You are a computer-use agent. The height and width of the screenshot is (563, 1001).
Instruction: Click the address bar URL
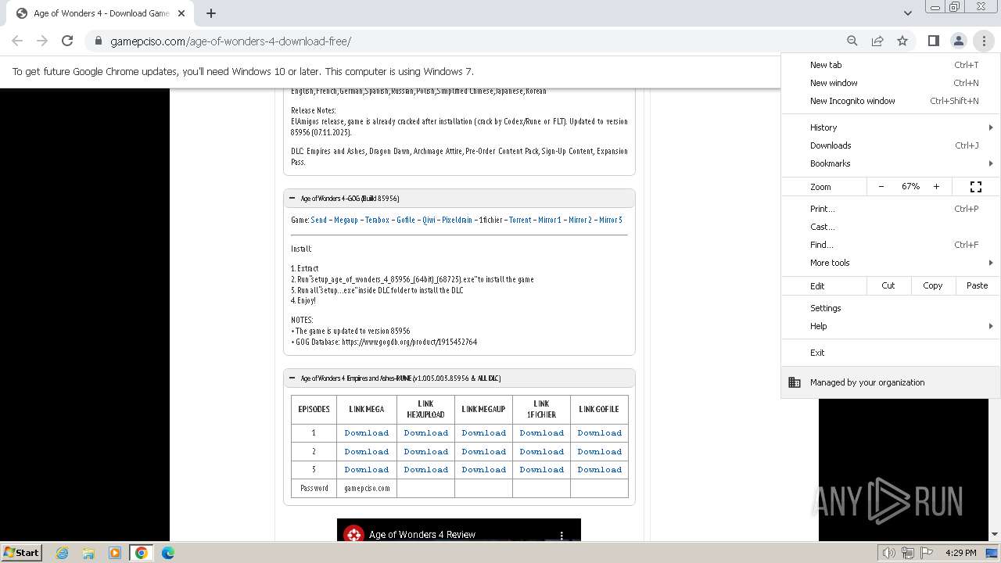231,41
